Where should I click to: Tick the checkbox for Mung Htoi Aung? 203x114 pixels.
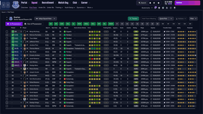(7, 31)
